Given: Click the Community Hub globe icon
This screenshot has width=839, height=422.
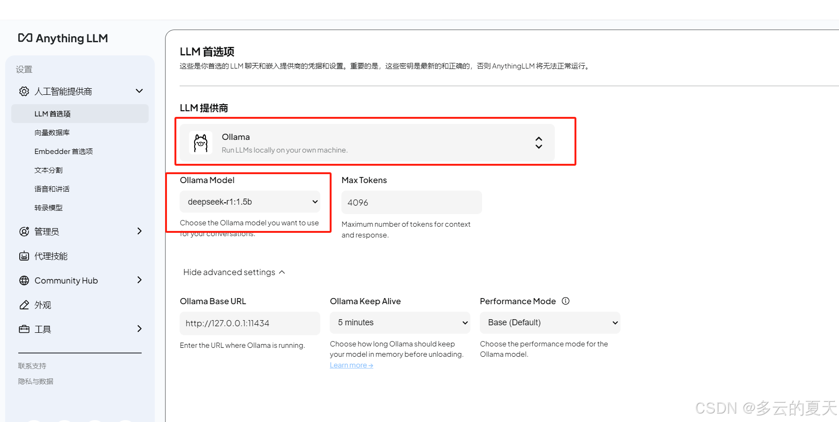Looking at the screenshot, I should (x=24, y=280).
